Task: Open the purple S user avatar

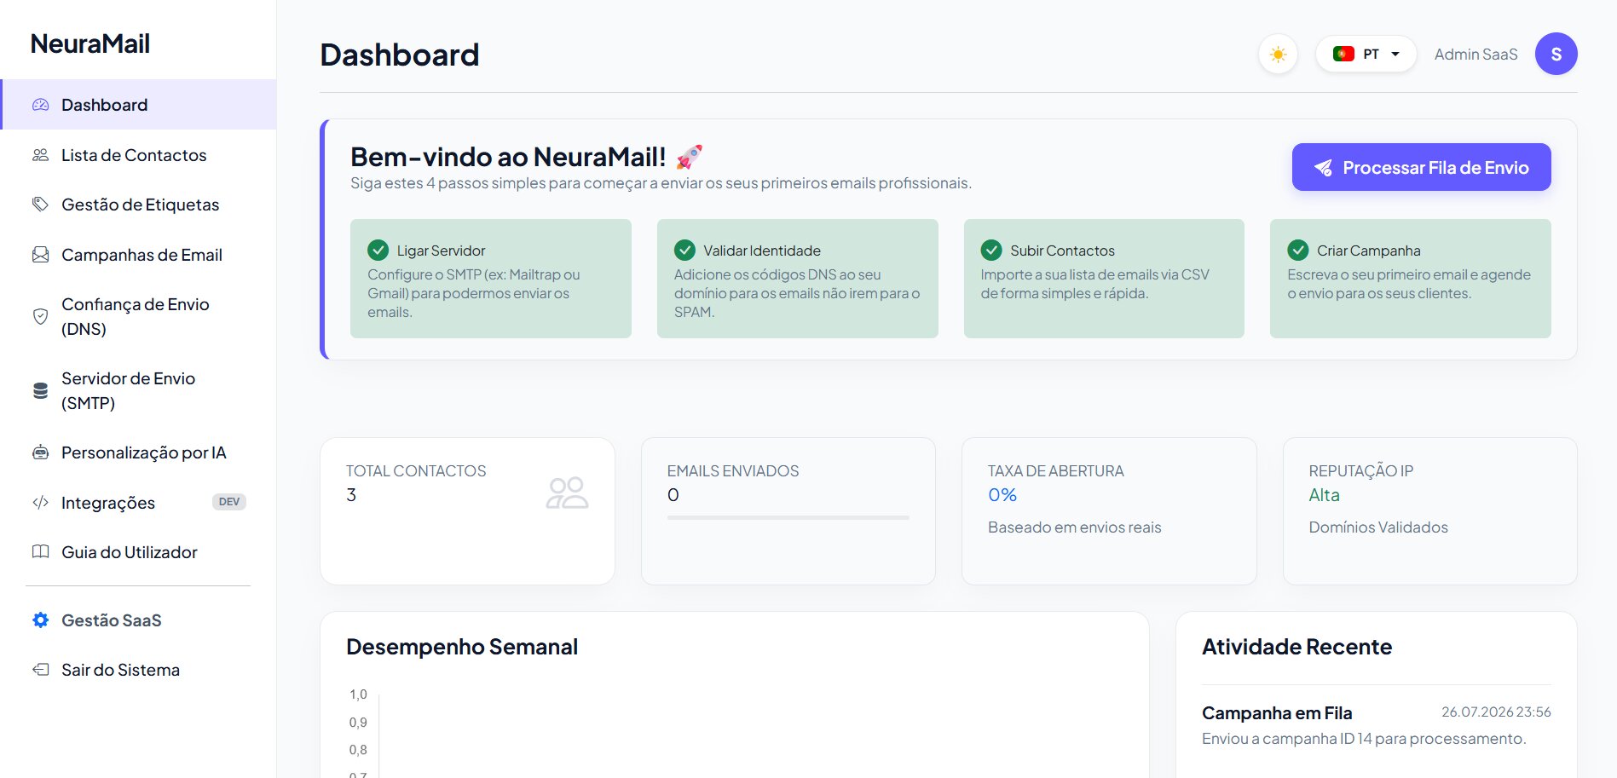Action: tap(1556, 54)
